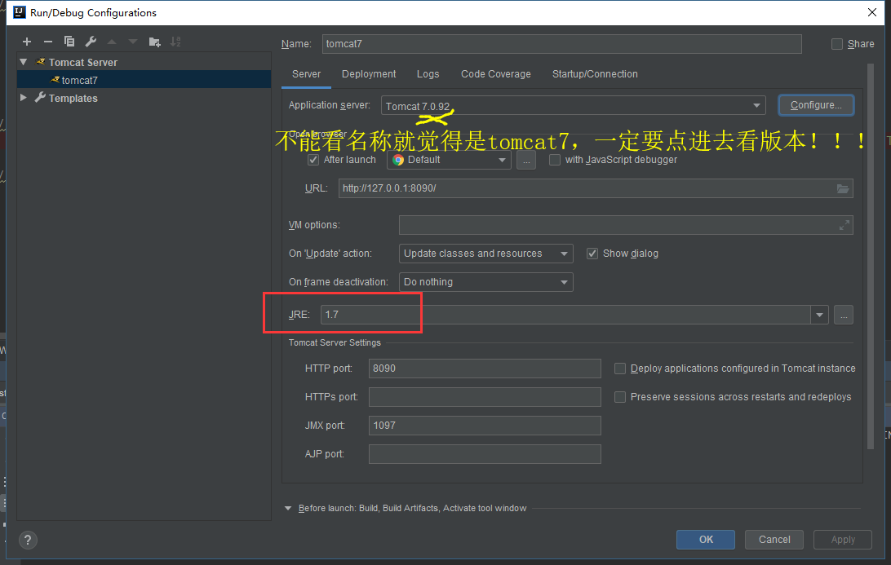
Task: Select the HTTPs port input field
Action: pos(485,396)
